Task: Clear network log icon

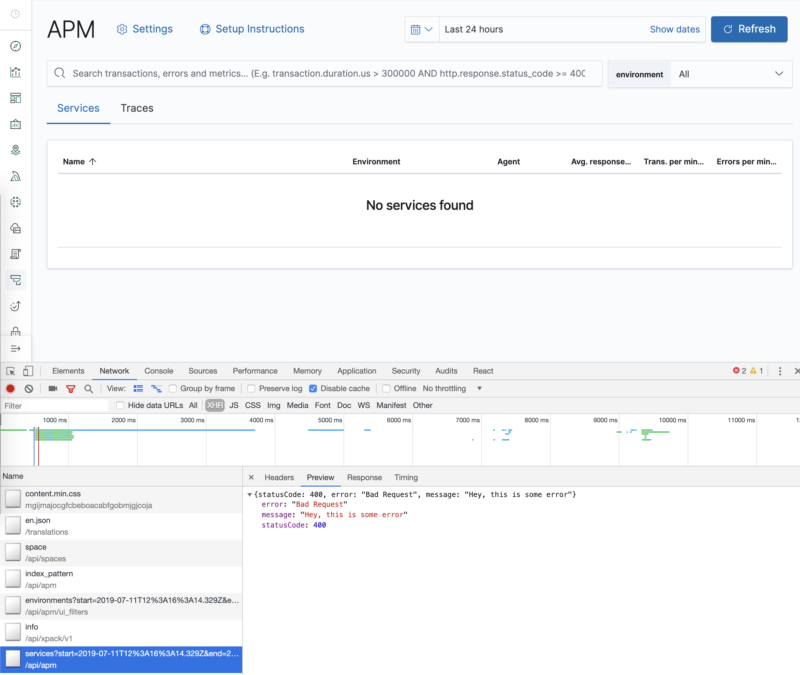Action: 29,389
